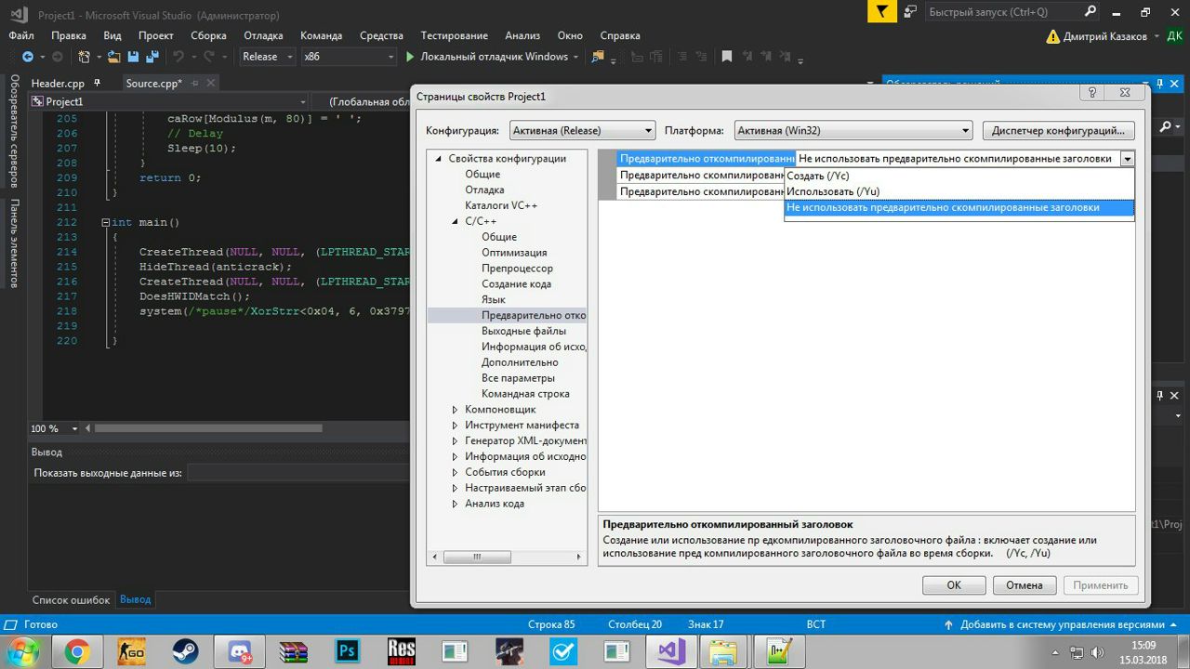The width and height of the screenshot is (1190, 669).
Task: Click the Save All toolbar icon
Action: [152, 57]
